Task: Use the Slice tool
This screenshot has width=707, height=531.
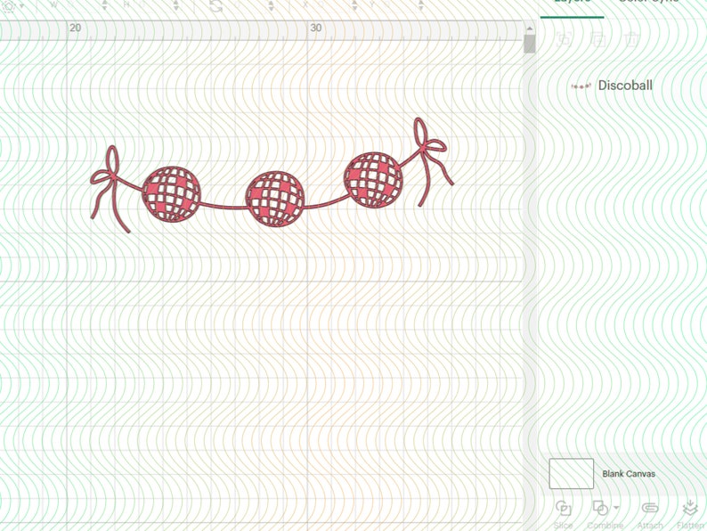Action: click(x=563, y=514)
